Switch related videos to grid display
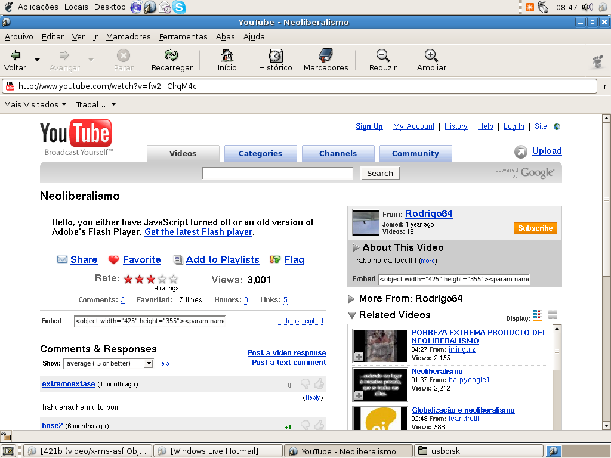The height and width of the screenshot is (458, 611). click(x=553, y=315)
